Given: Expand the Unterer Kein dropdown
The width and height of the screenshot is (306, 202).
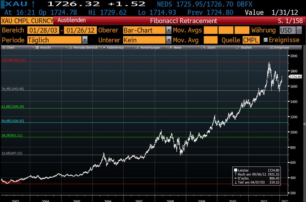Looking at the screenshot, I should point(169,40).
